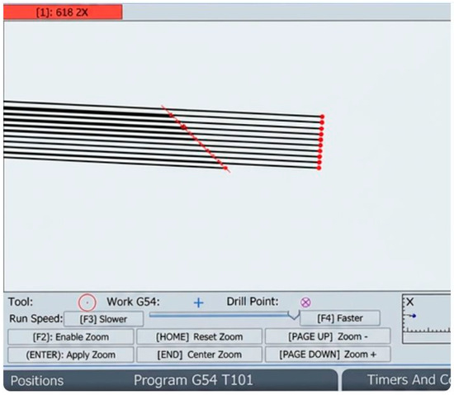Screen dimensions: 454x395
Task: Click the red 618 2X alarm banner
Action: [63, 12]
